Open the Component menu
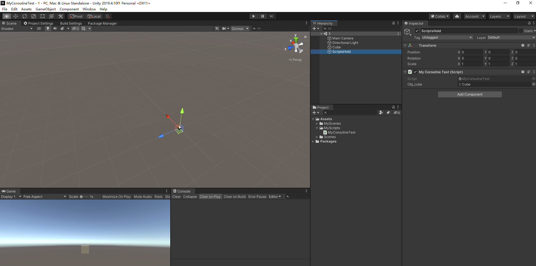The width and height of the screenshot is (536, 266). coord(69,9)
